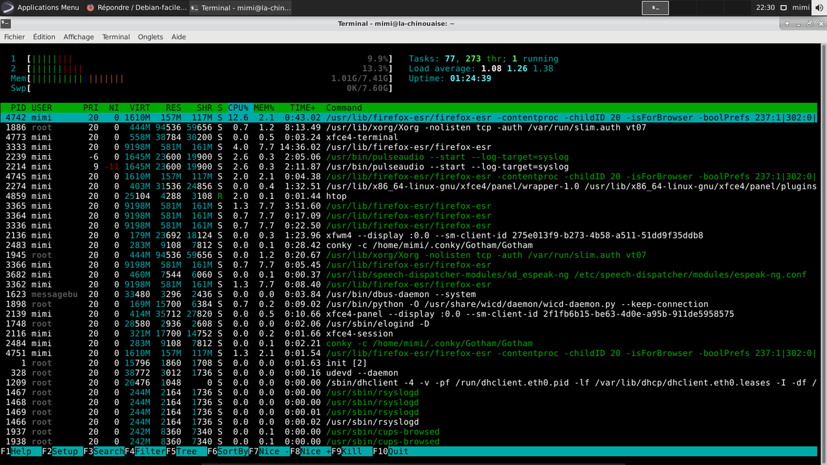
Task: Select the Xorg process row PID 1886
Action: [408, 127]
